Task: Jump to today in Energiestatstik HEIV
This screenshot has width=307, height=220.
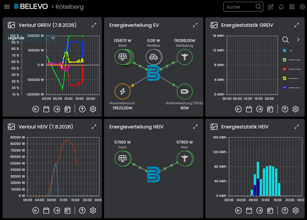Action: [270, 211]
